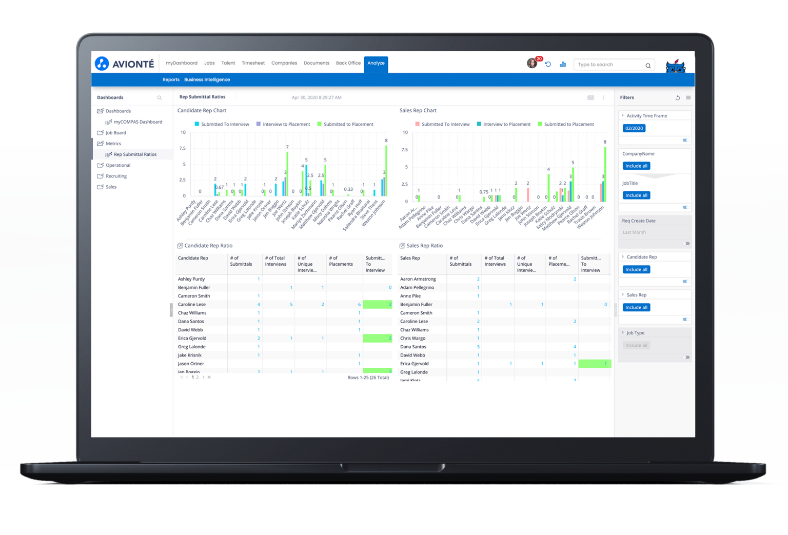Open the Jobs menu
Image resolution: width=788 pixels, height=535 pixels.
click(x=209, y=63)
